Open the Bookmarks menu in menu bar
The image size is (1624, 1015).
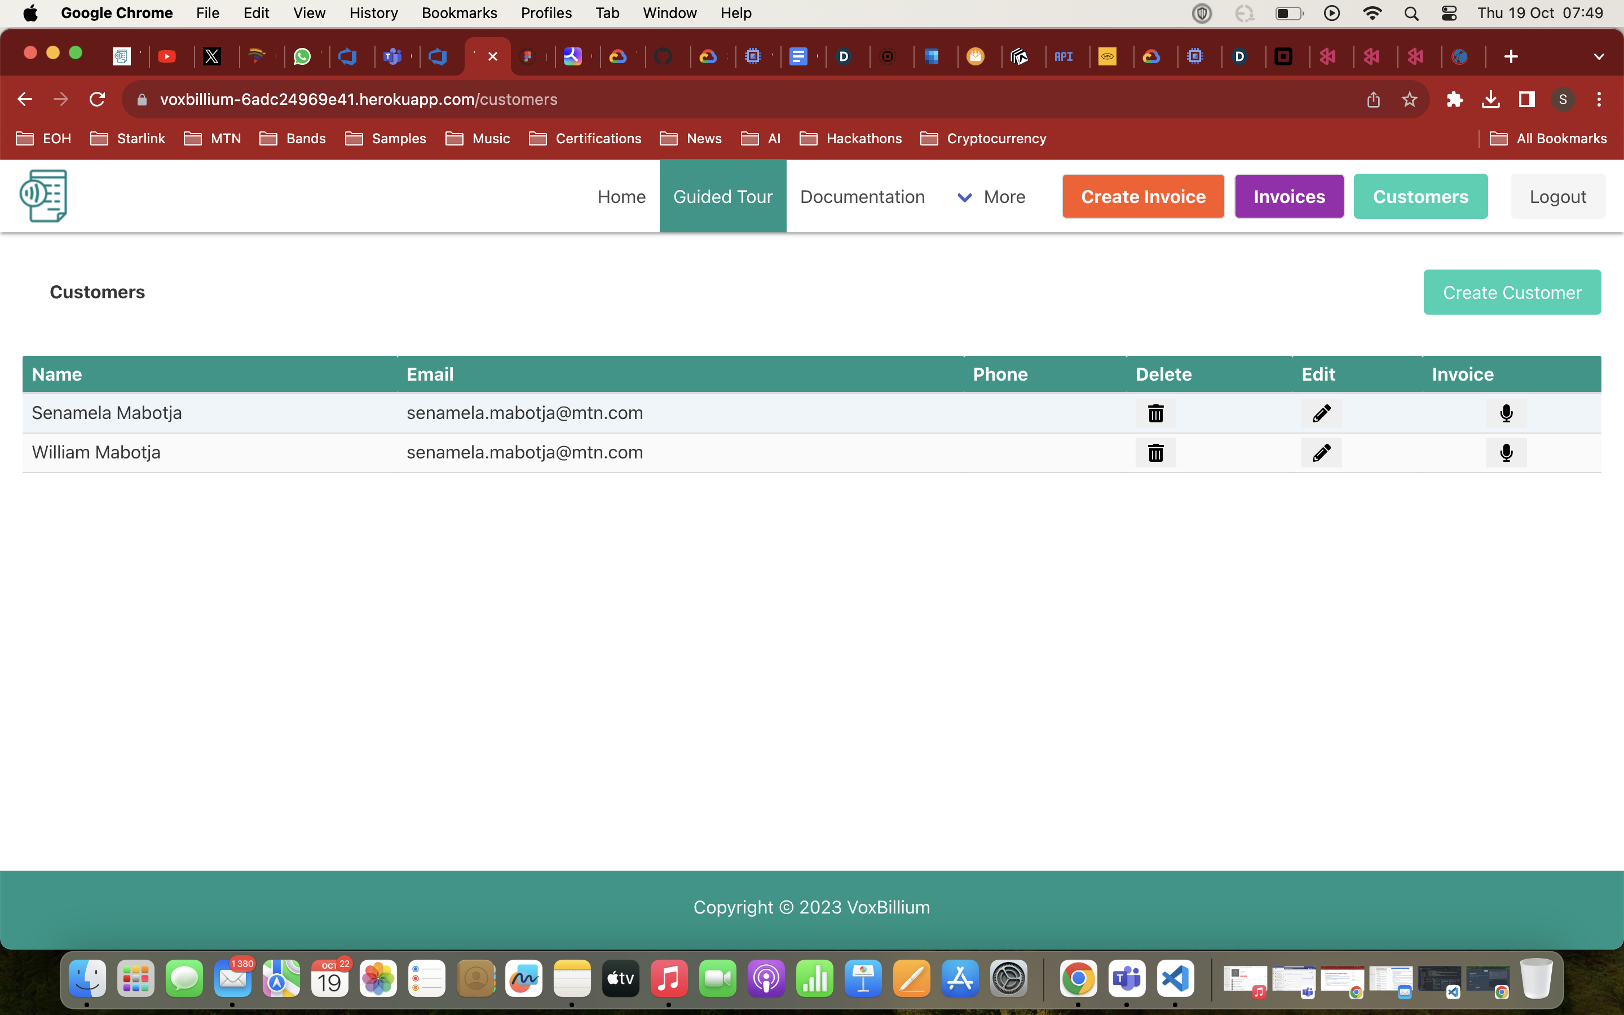point(459,13)
